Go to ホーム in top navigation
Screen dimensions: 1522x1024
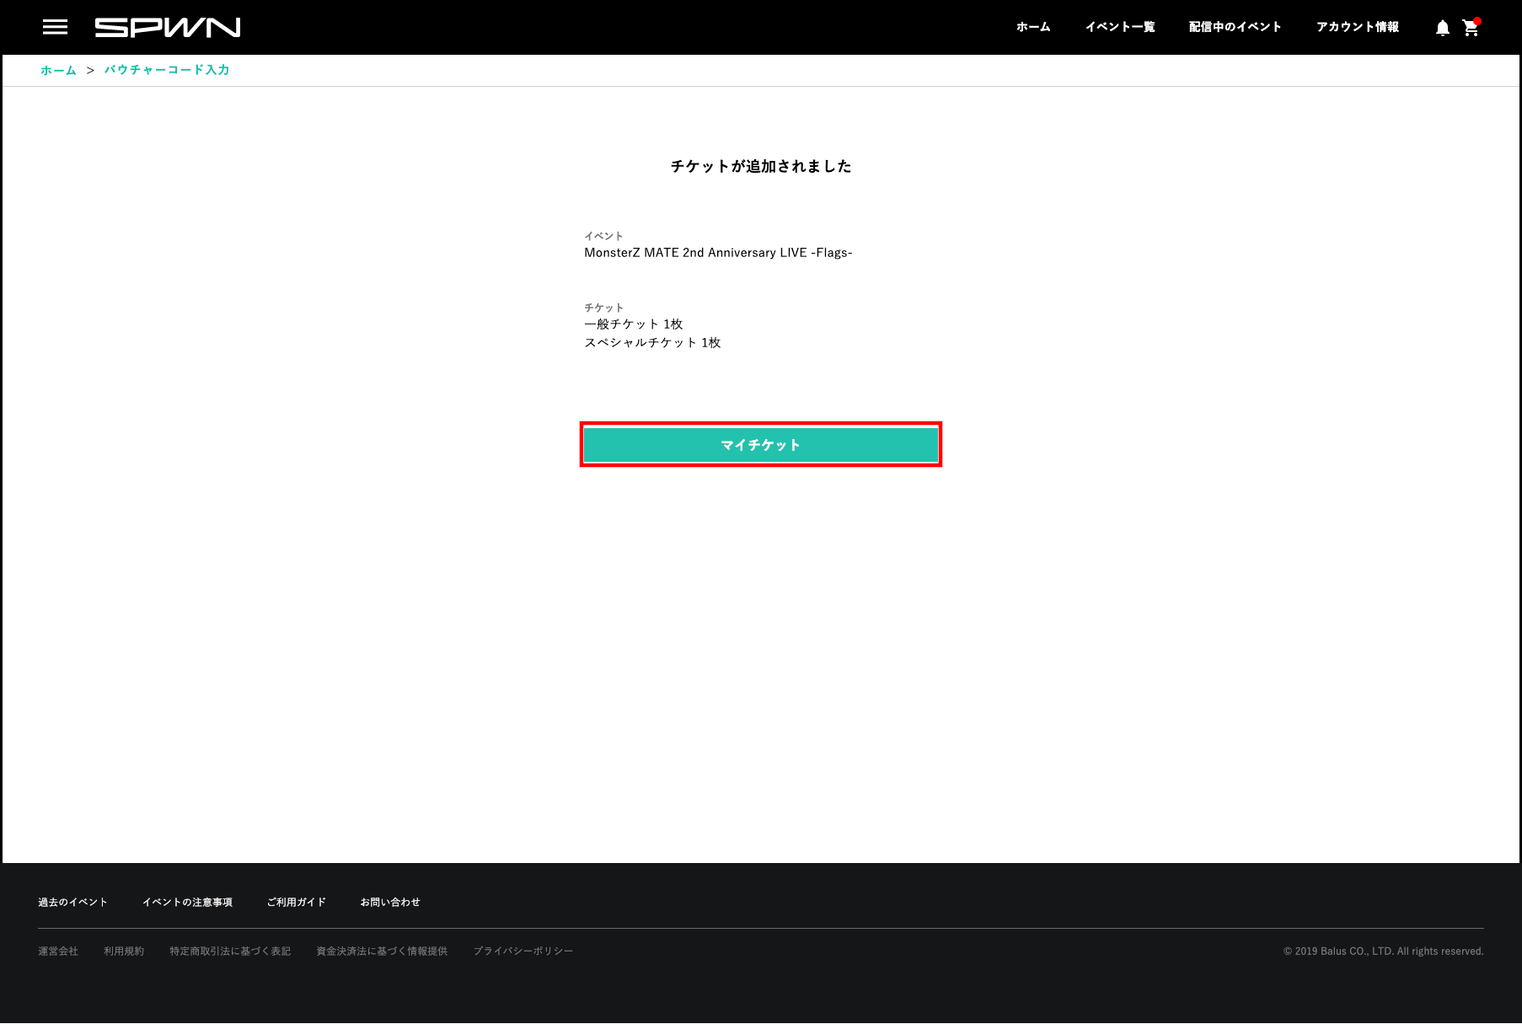tap(1033, 27)
